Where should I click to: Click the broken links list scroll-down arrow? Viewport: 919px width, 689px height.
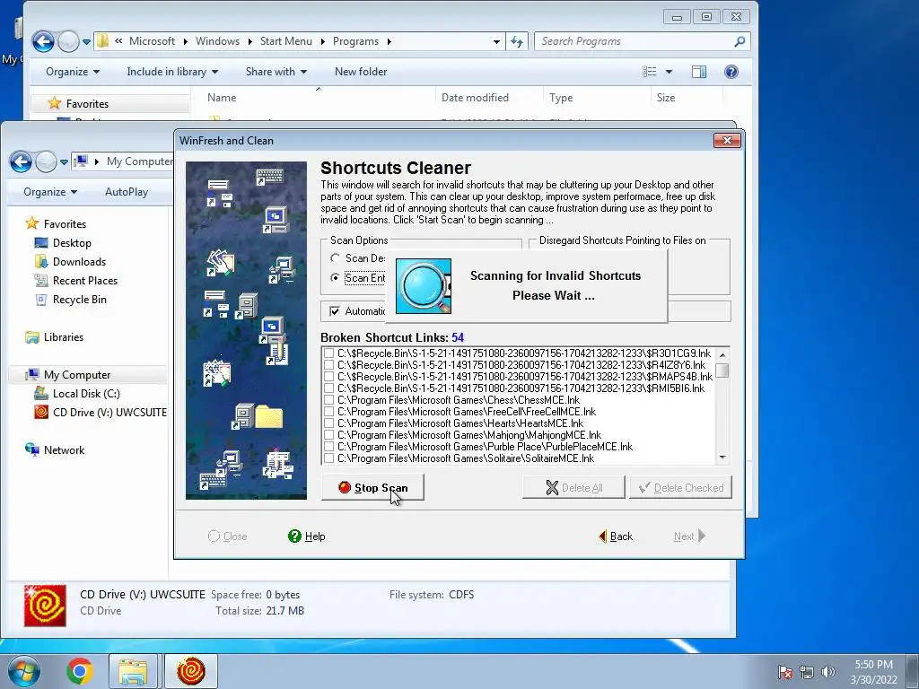pos(722,457)
